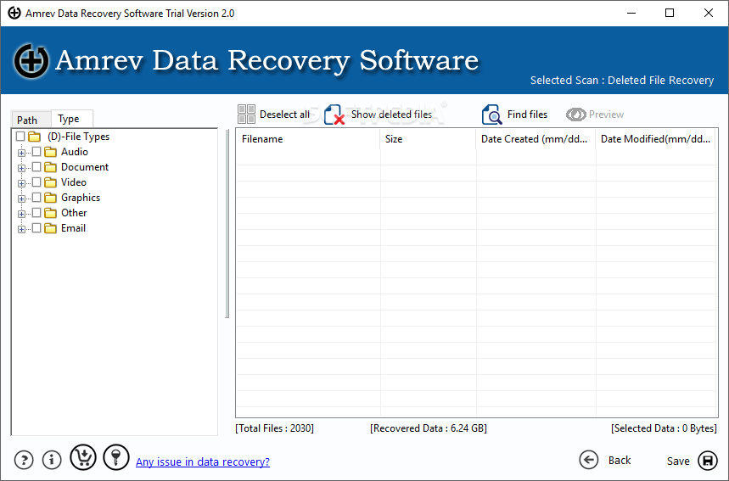Click the Deselect all label
This screenshot has height=481, width=729.
click(284, 115)
